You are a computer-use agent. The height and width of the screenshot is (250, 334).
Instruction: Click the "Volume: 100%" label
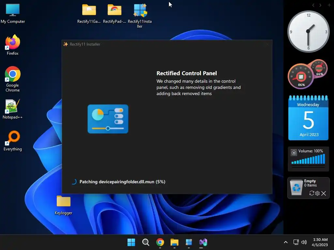[311, 151]
